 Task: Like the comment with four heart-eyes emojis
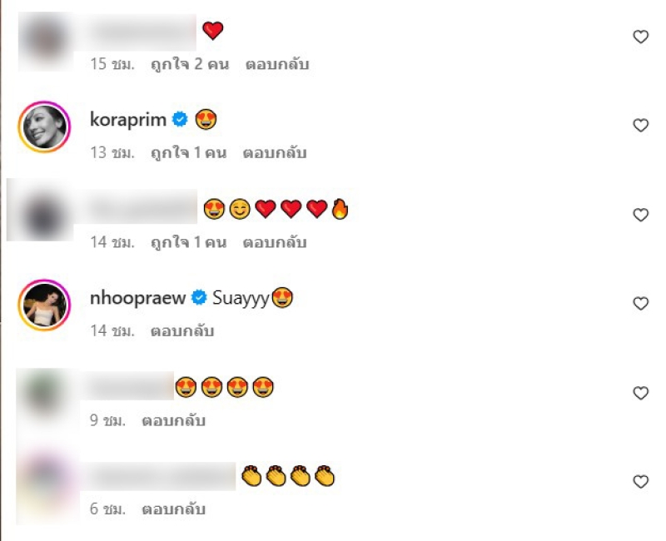coord(640,393)
